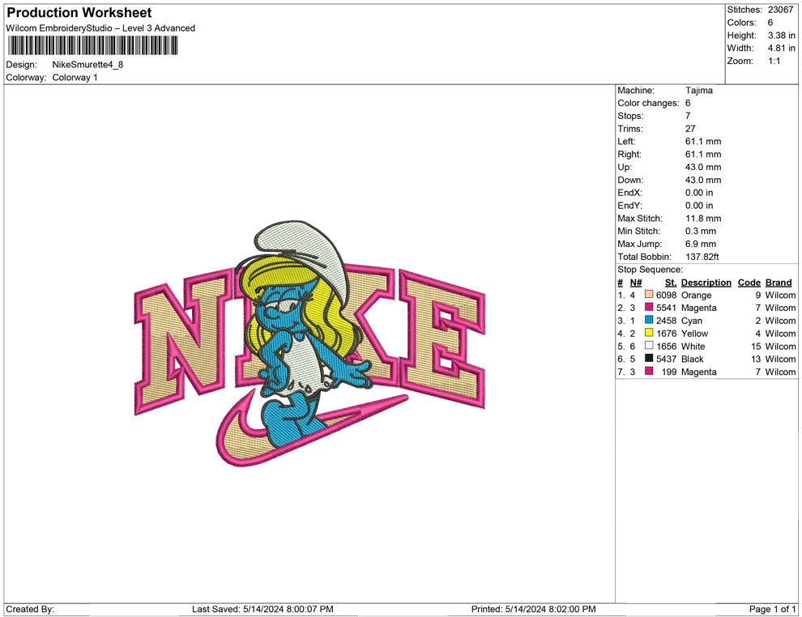Click the Trims value '27'
802x617 pixels.
coord(690,128)
